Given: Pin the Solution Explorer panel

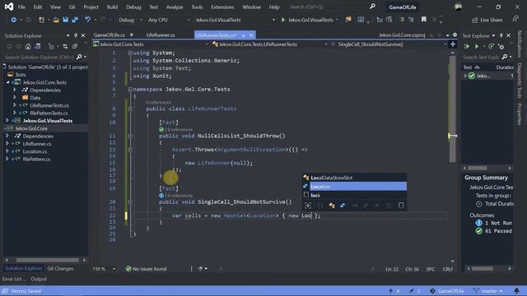Looking at the screenshot, I should coord(76,35).
